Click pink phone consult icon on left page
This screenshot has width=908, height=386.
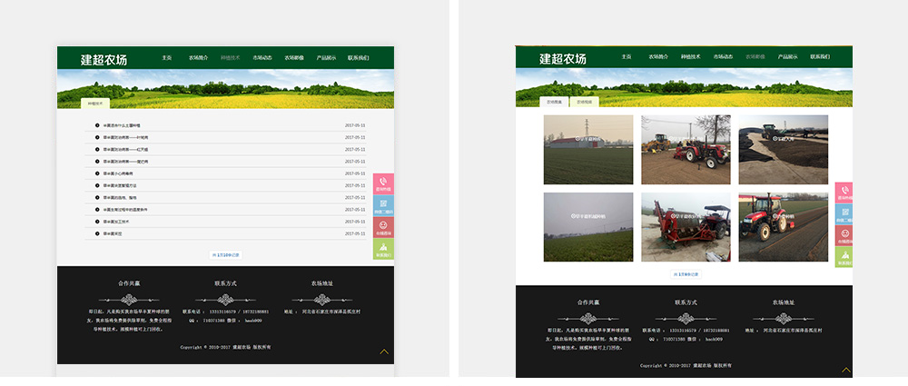pyautogui.click(x=383, y=184)
